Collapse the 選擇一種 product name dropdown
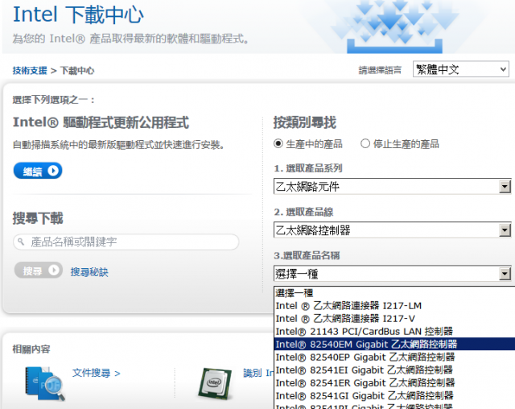Viewport: 515px width, 409px height. pyautogui.click(x=393, y=274)
